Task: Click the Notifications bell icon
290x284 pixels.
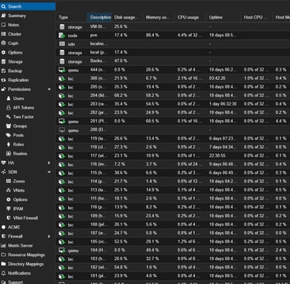Action: 3,273
